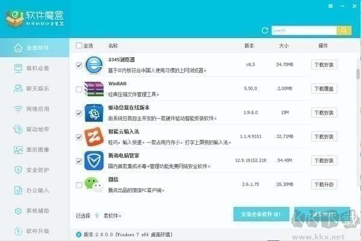Click the version value 2.6.1.75
Image resolution: width=361 pixels, height=241 pixels.
click(x=250, y=184)
